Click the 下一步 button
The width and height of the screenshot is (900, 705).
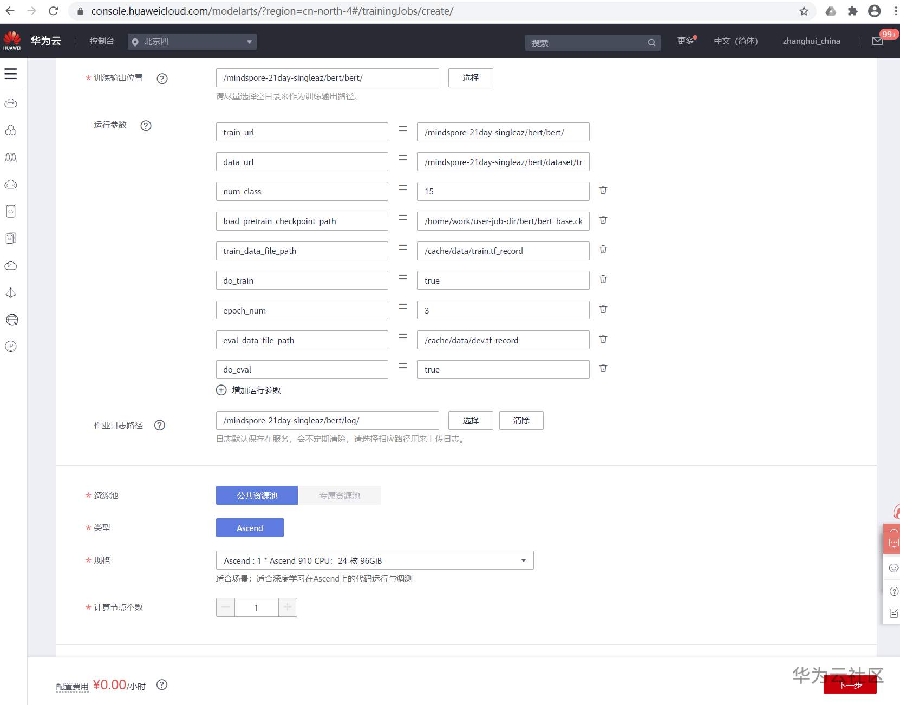850,684
